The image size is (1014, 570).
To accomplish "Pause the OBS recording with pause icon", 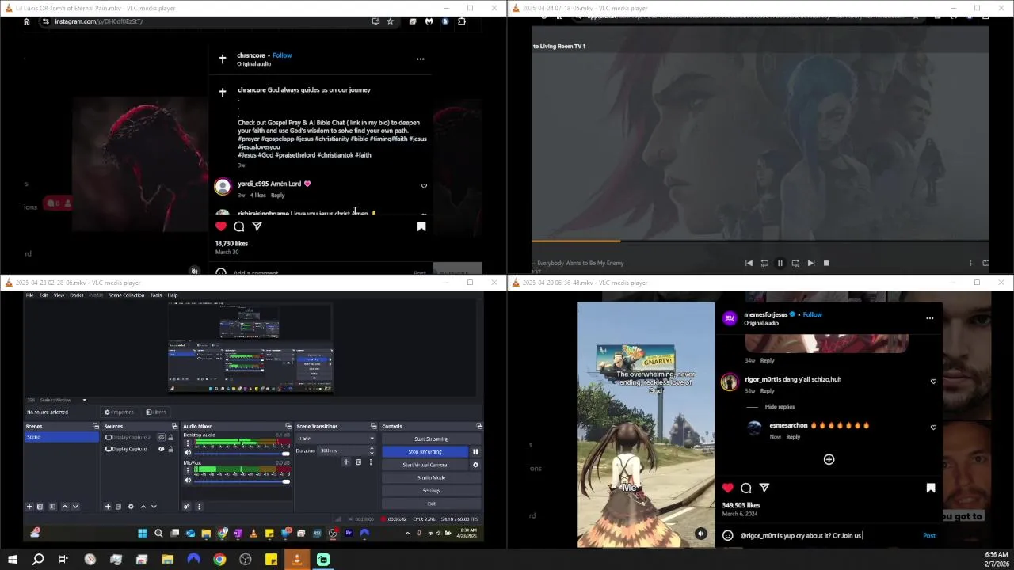I will point(475,452).
